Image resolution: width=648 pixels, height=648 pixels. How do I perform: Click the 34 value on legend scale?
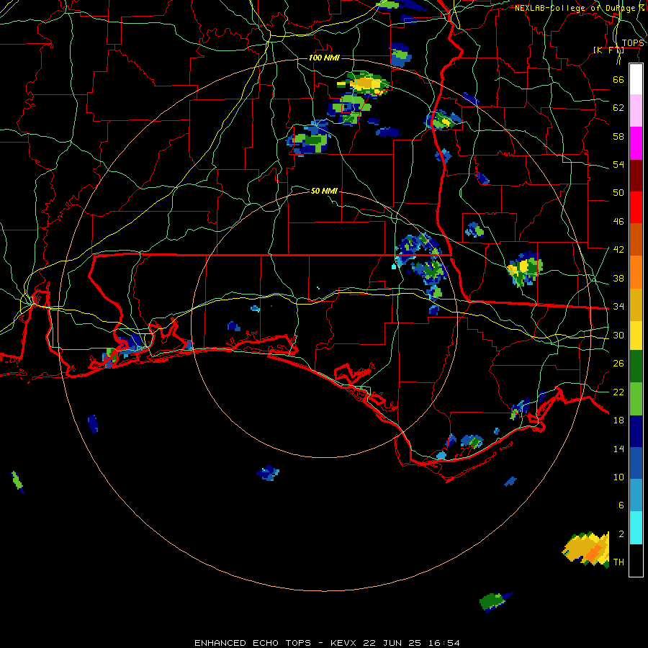point(618,306)
